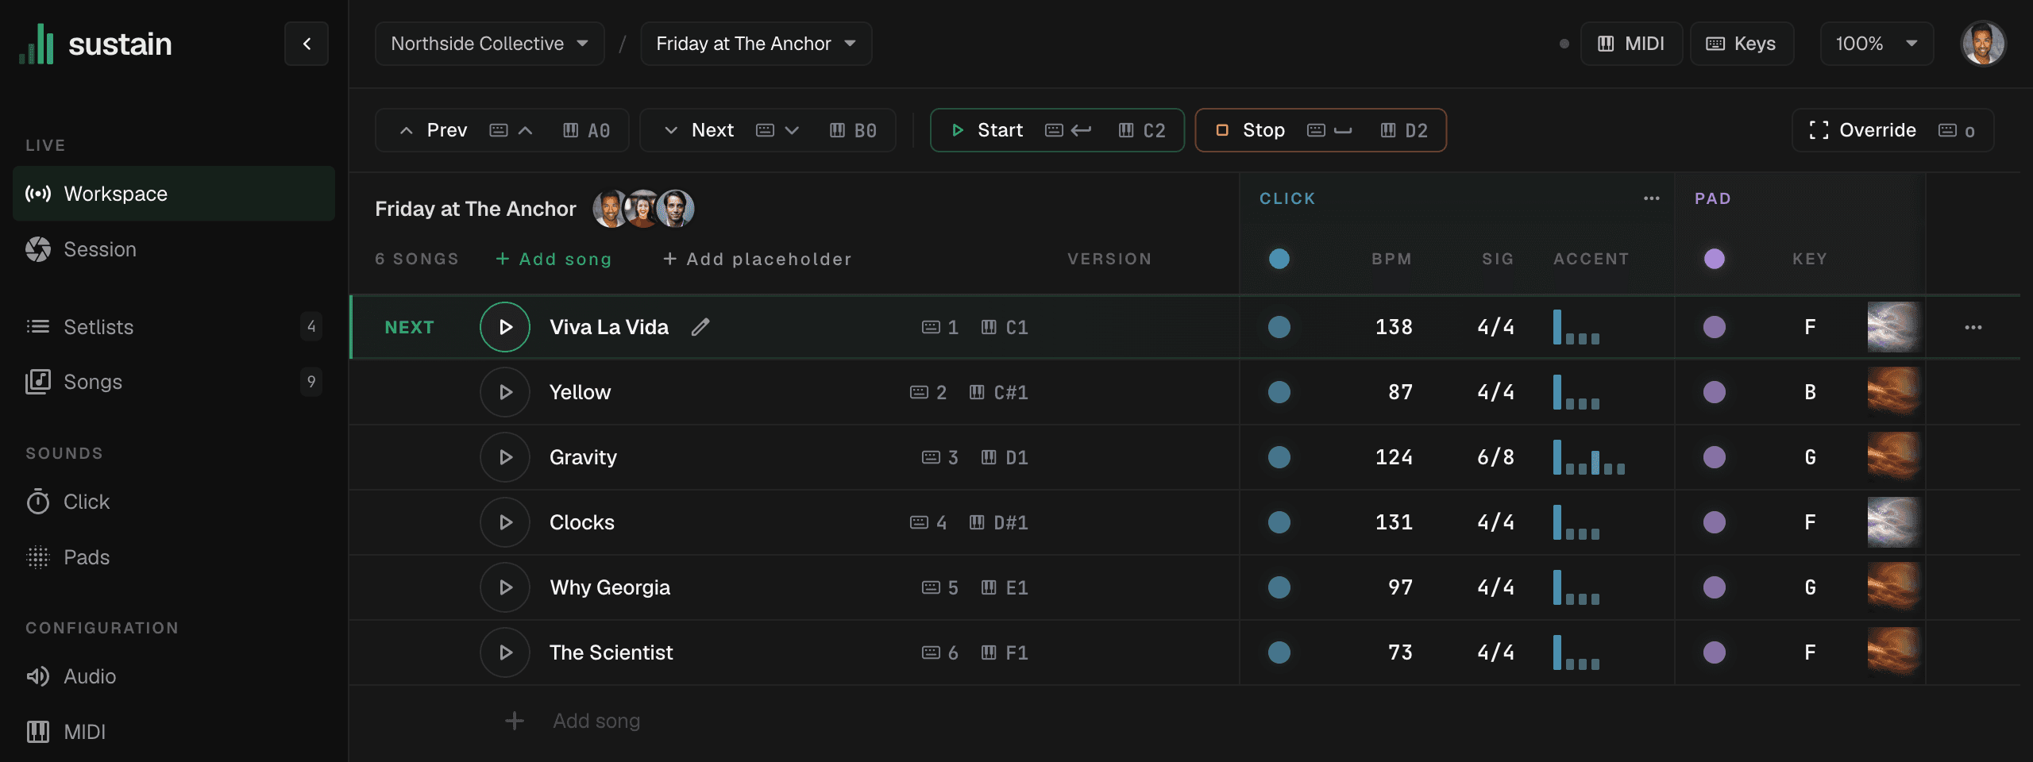Open Viva La Vida row more options
The image size is (2033, 762).
coord(1973,327)
